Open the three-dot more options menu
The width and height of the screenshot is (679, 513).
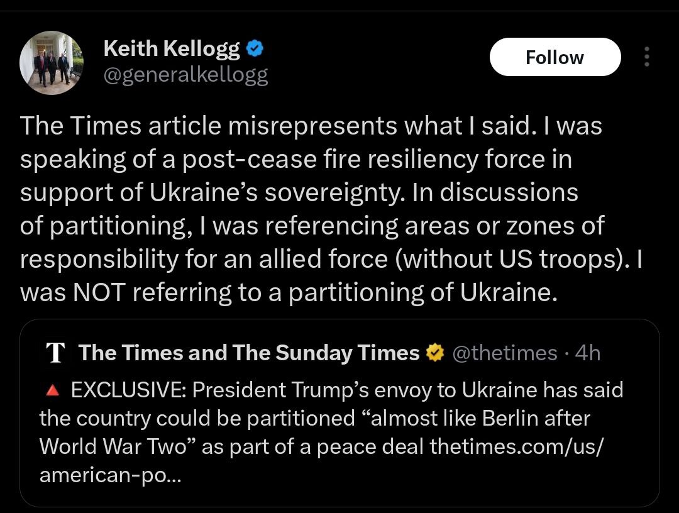tap(646, 57)
